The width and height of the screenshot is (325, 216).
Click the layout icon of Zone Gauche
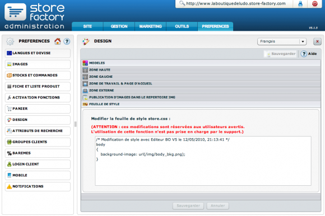(x=85, y=77)
